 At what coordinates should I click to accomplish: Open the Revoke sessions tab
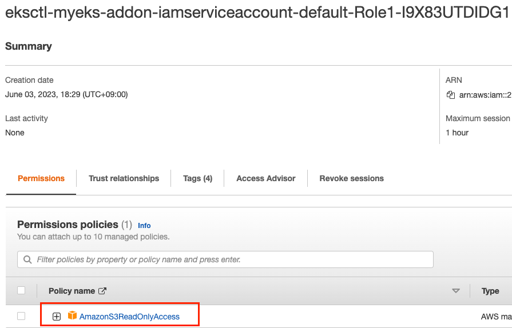[351, 178]
